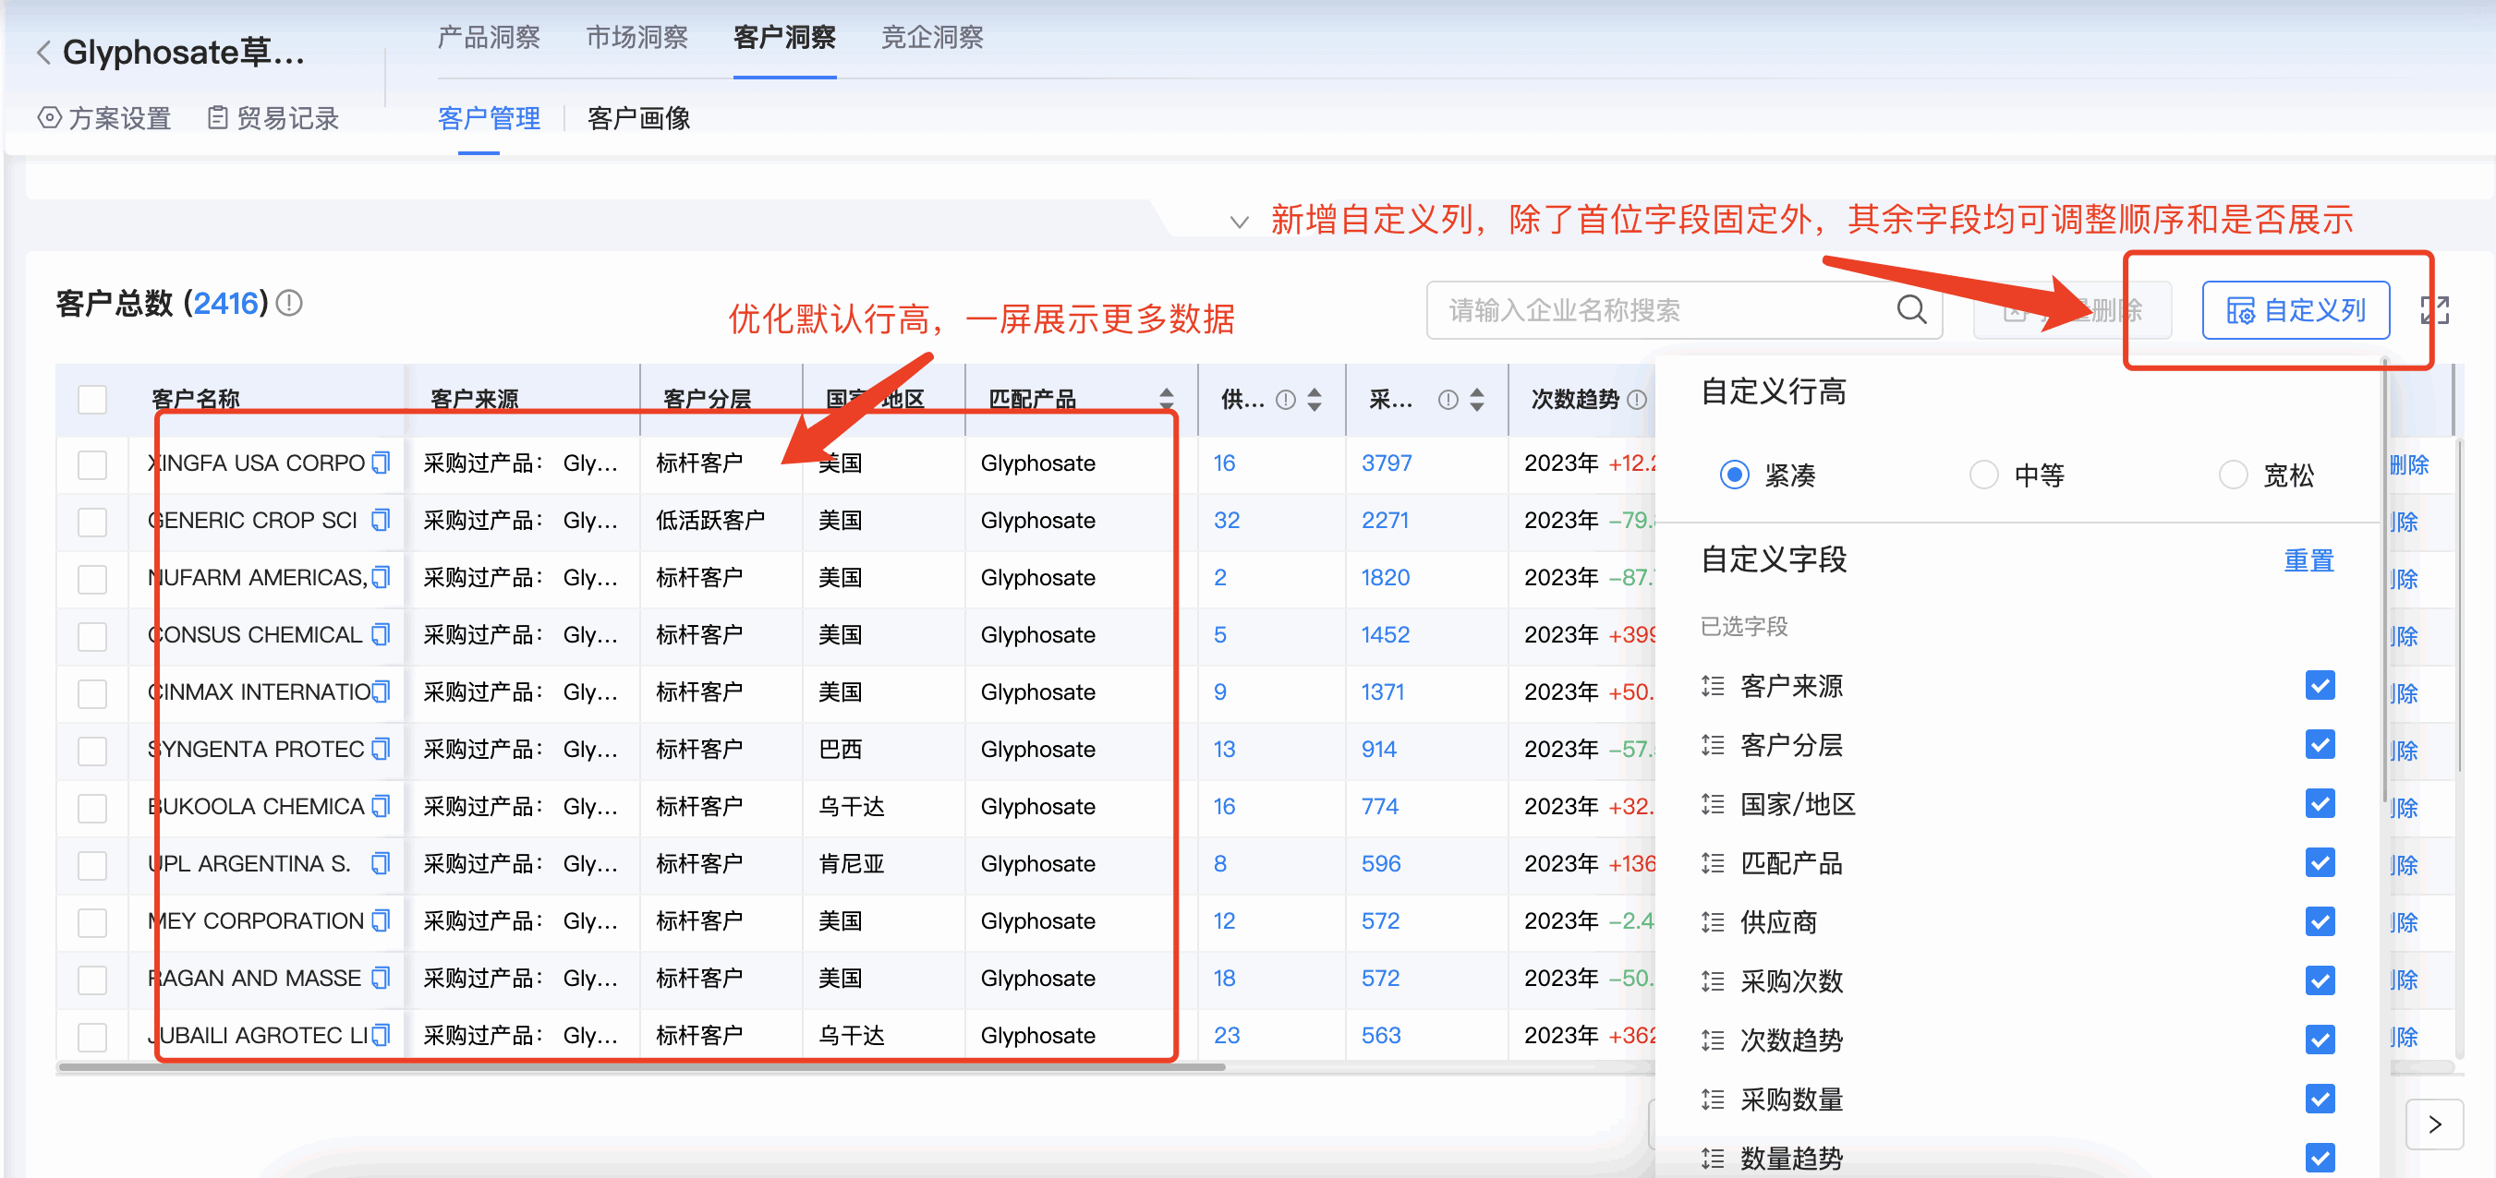2496x1178 pixels.
Task: Click the search magnifier icon
Action: coord(1910,309)
